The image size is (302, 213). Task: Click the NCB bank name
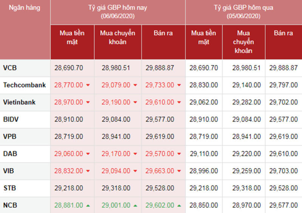[10, 205]
